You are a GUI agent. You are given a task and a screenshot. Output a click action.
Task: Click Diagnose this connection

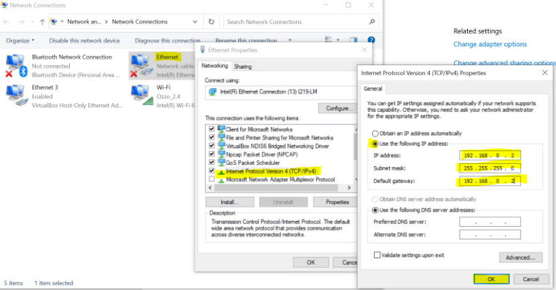(168, 41)
